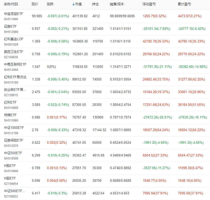Image resolution: width=210 pixels, height=200 pixels.
Task: Click cost cell 4.6531/4.653
Action: (120, 193)
